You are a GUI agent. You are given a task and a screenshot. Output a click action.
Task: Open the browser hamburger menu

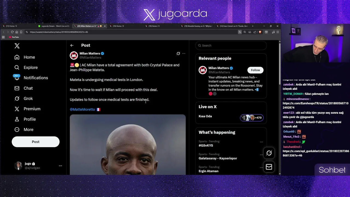[278, 32]
